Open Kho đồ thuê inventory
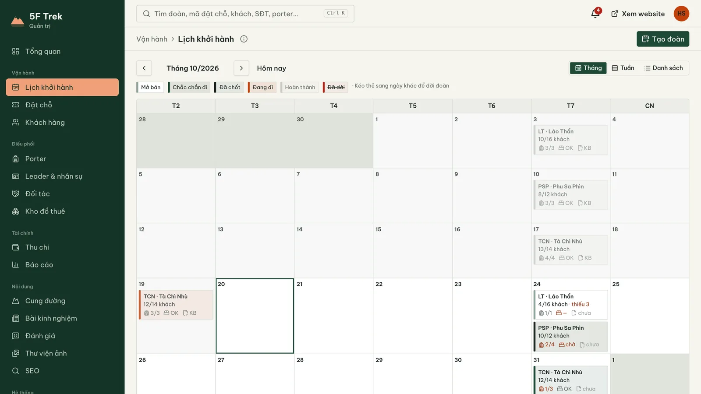Screen dimensions: 701x394 tap(62, 211)
